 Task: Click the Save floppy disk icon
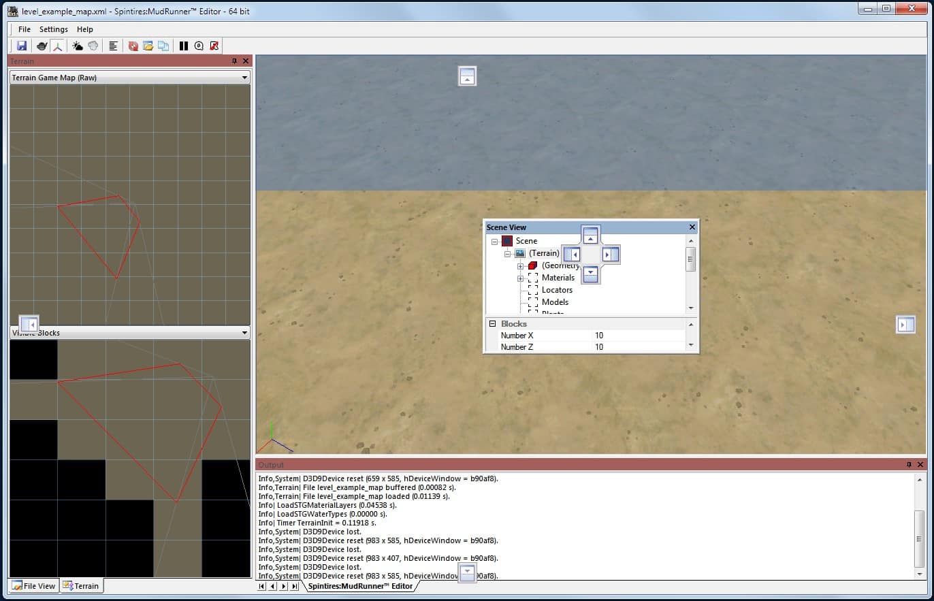[x=22, y=46]
